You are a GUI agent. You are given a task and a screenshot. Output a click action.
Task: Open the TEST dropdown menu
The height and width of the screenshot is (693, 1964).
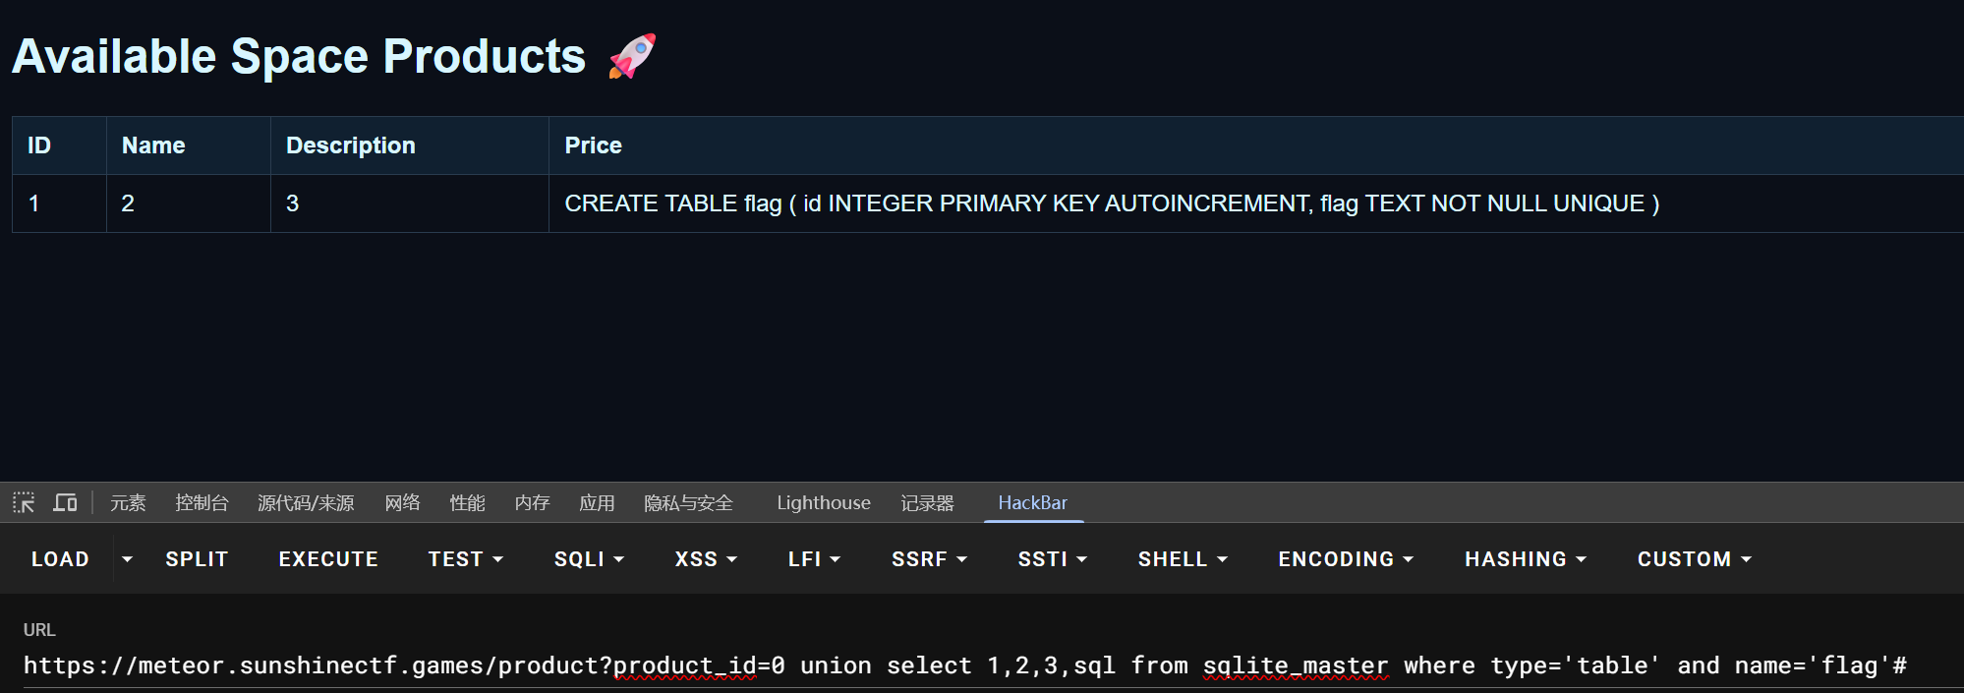465,559
